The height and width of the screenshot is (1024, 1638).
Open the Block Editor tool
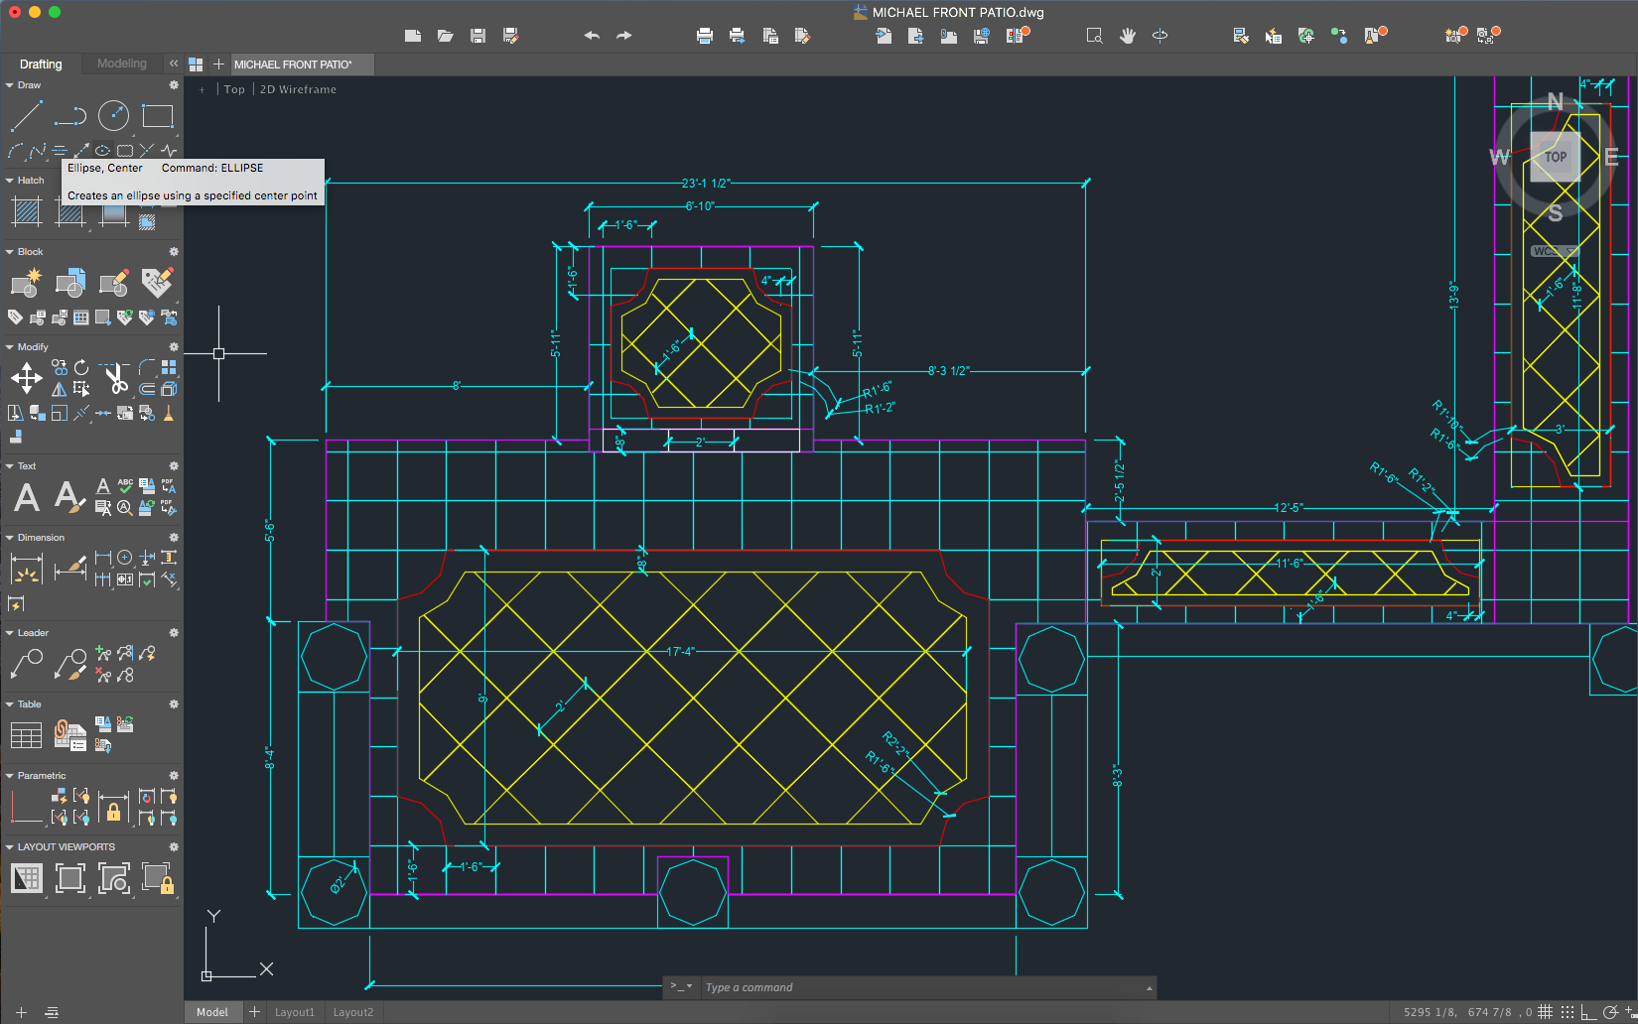tap(113, 283)
